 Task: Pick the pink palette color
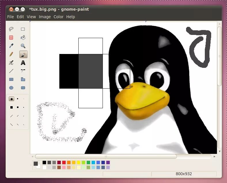(64, 167)
